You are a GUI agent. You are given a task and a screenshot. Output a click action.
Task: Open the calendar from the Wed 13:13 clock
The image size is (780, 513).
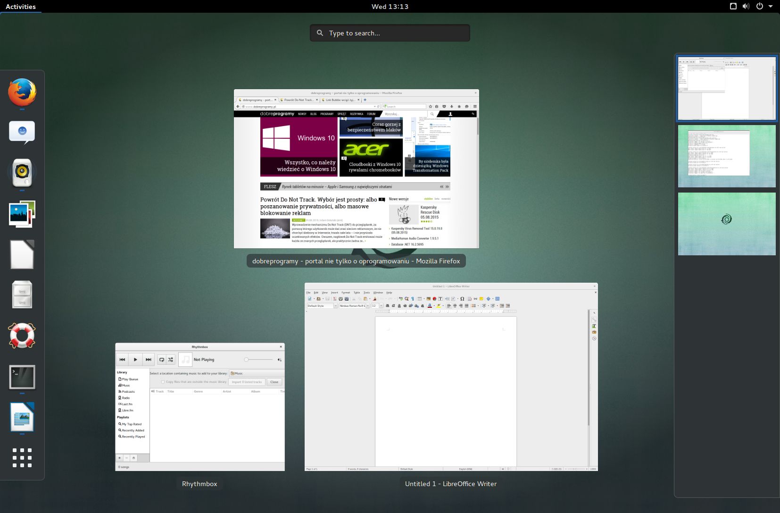[x=390, y=7]
